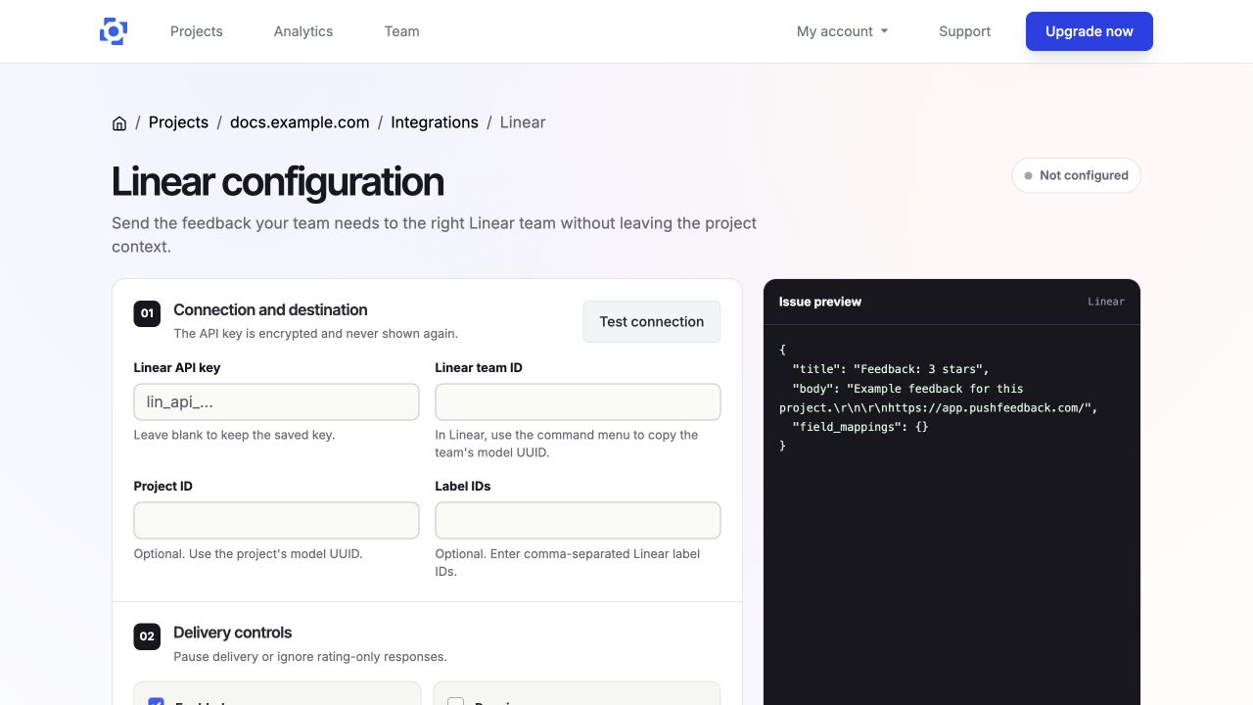1253x705 pixels.
Task: Click the Issue preview panel title
Action: [x=820, y=302]
